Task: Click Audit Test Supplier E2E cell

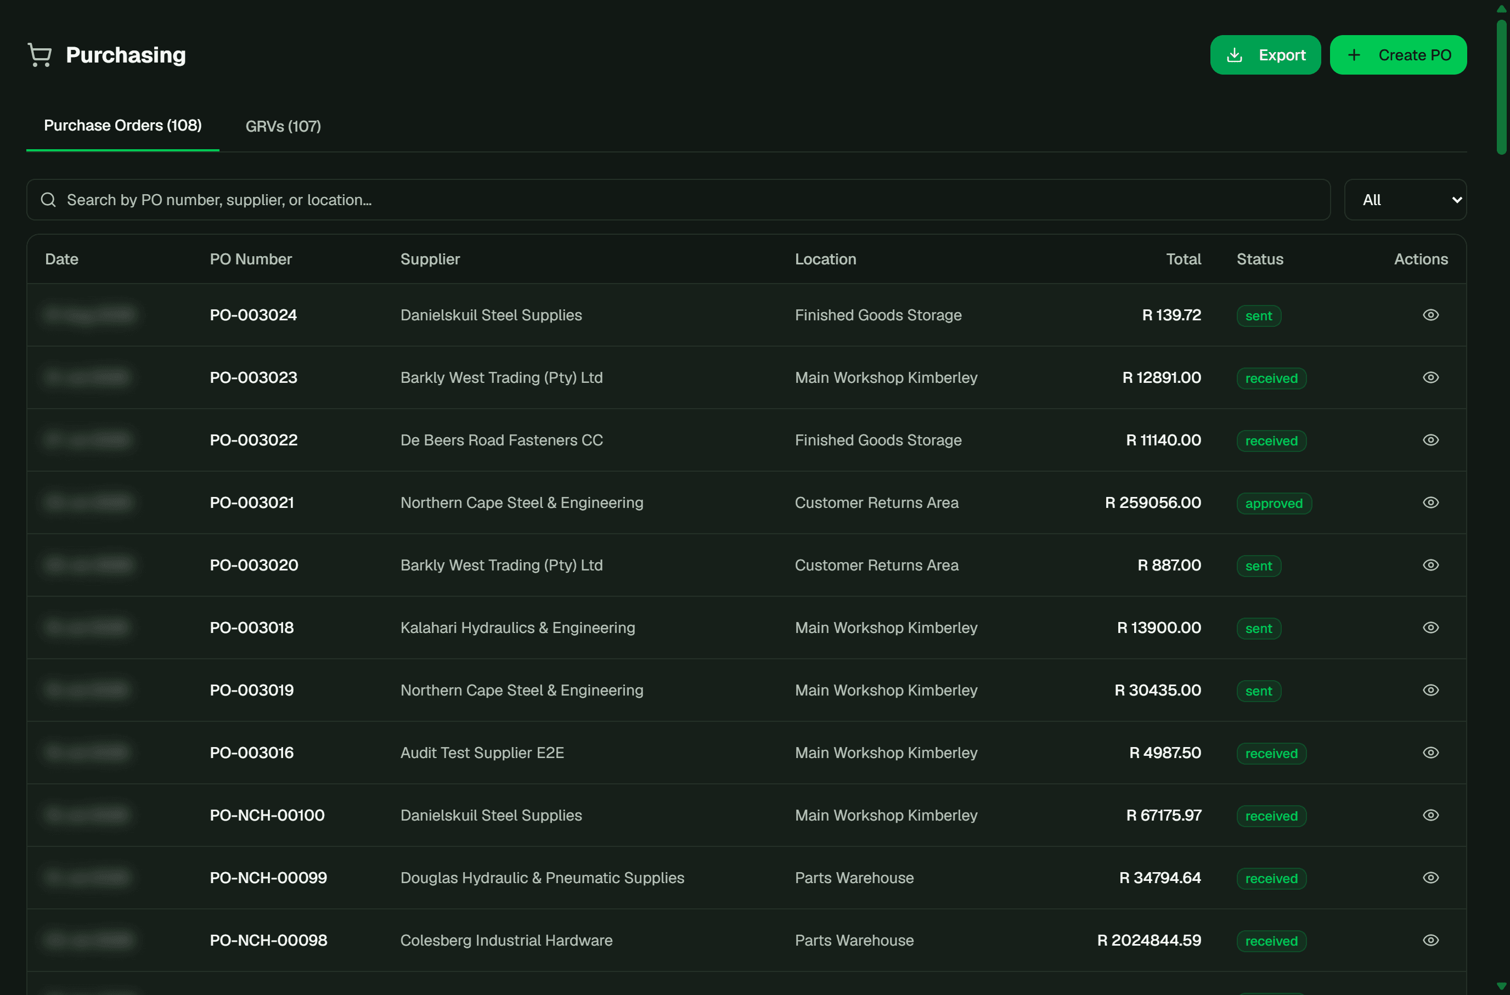Action: coord(482,753)
